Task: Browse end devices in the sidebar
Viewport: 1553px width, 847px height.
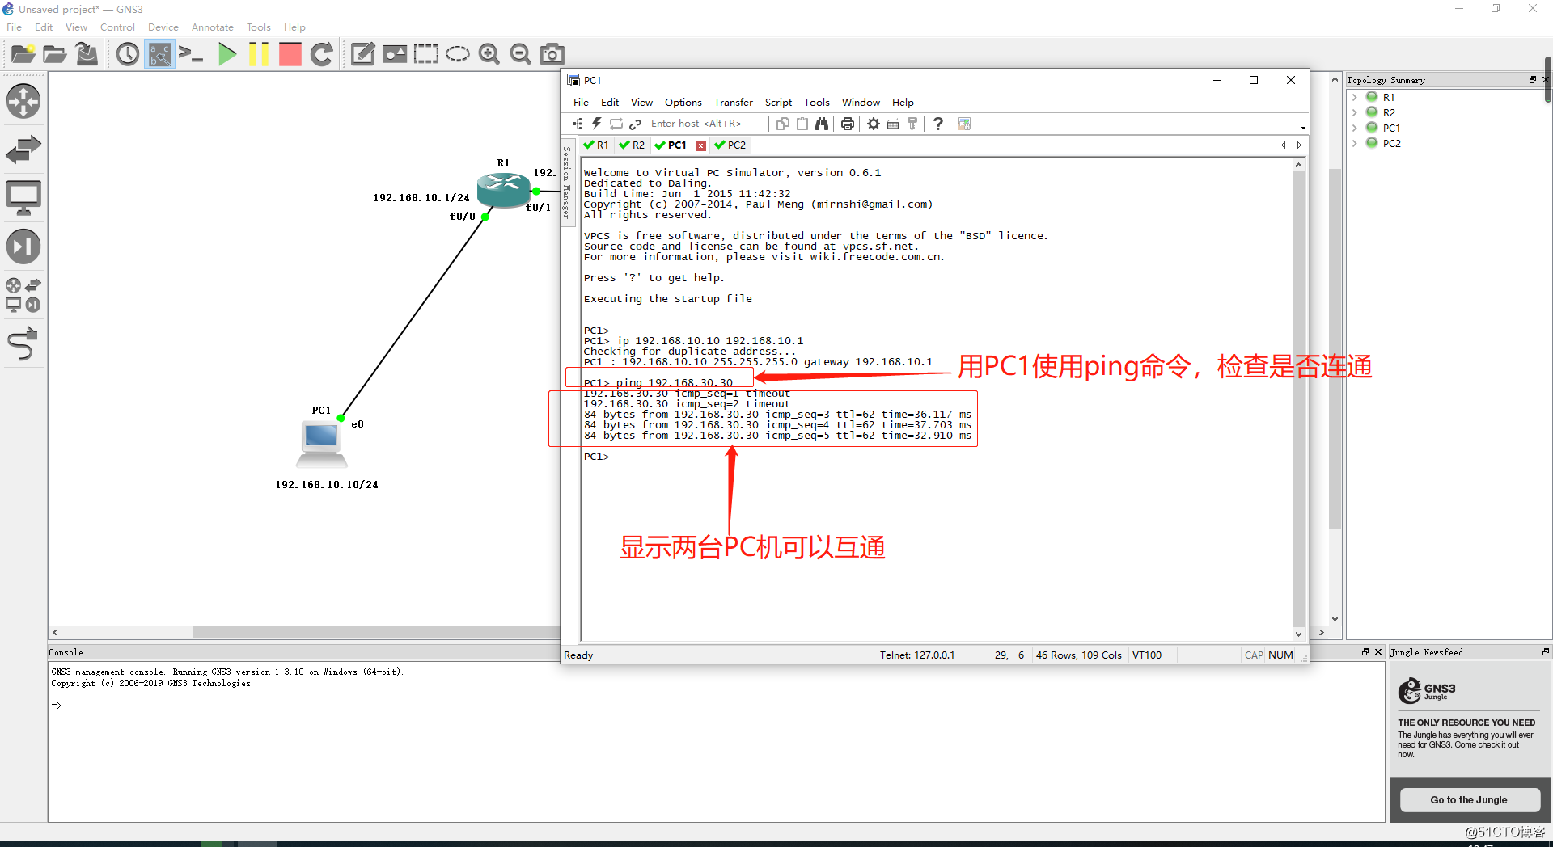Action: (x=23, y=198)
